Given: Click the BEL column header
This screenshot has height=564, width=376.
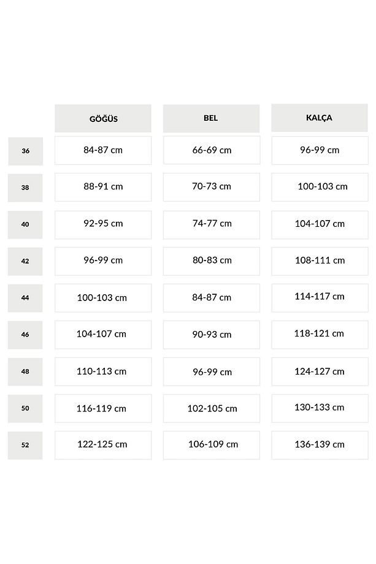Looking at the screenshot, I should click(211, 118).
